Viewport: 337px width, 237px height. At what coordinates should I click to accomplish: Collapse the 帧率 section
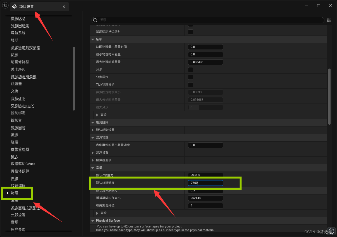pyautogui.click(x=93, y=39)
